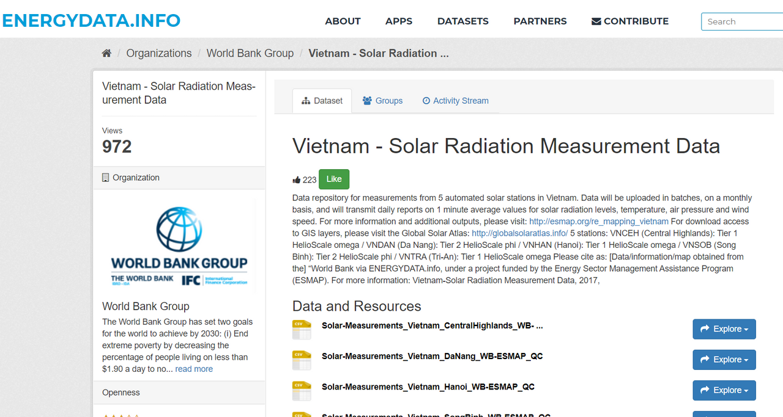Click the ENERGYDATA.INFO site logo
Image resolution: width=783 pixels, height=417 pixels.
point(91,21)
